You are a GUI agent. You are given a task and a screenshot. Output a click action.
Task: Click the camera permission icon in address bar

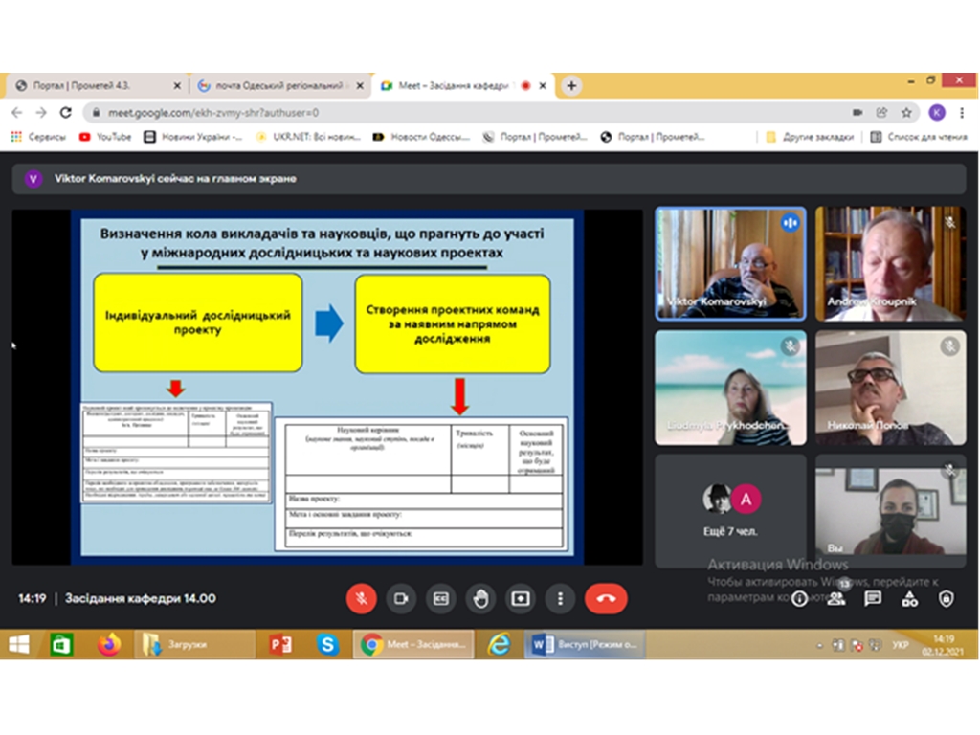point(857,113)
